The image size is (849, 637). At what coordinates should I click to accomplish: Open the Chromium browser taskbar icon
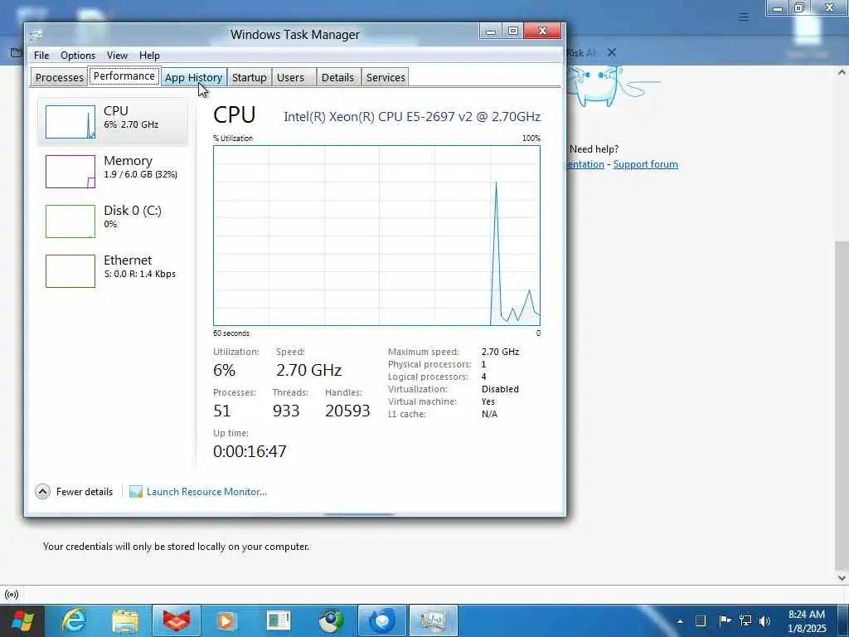coord(330,620)
